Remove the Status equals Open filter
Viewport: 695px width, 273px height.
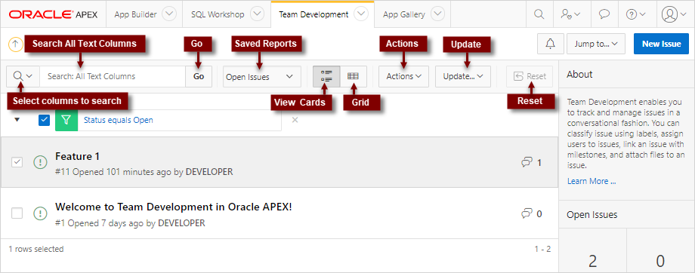click(x=295, y=120)
